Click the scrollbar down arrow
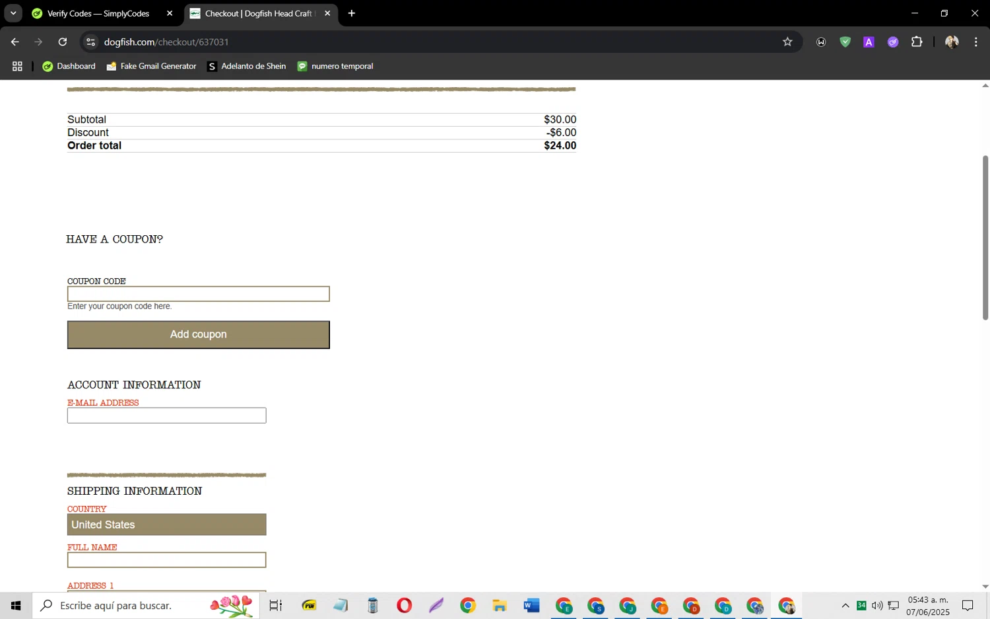The width and height of the screenshot is (990, 619). 985,586
